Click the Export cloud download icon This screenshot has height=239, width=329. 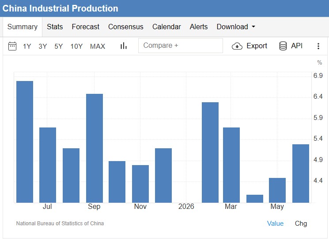click(237, 46)
